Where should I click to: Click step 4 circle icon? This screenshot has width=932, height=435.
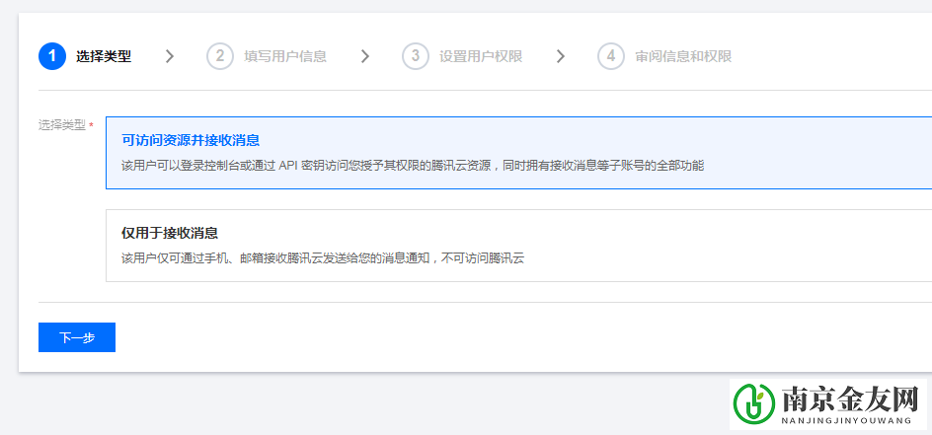611,56
